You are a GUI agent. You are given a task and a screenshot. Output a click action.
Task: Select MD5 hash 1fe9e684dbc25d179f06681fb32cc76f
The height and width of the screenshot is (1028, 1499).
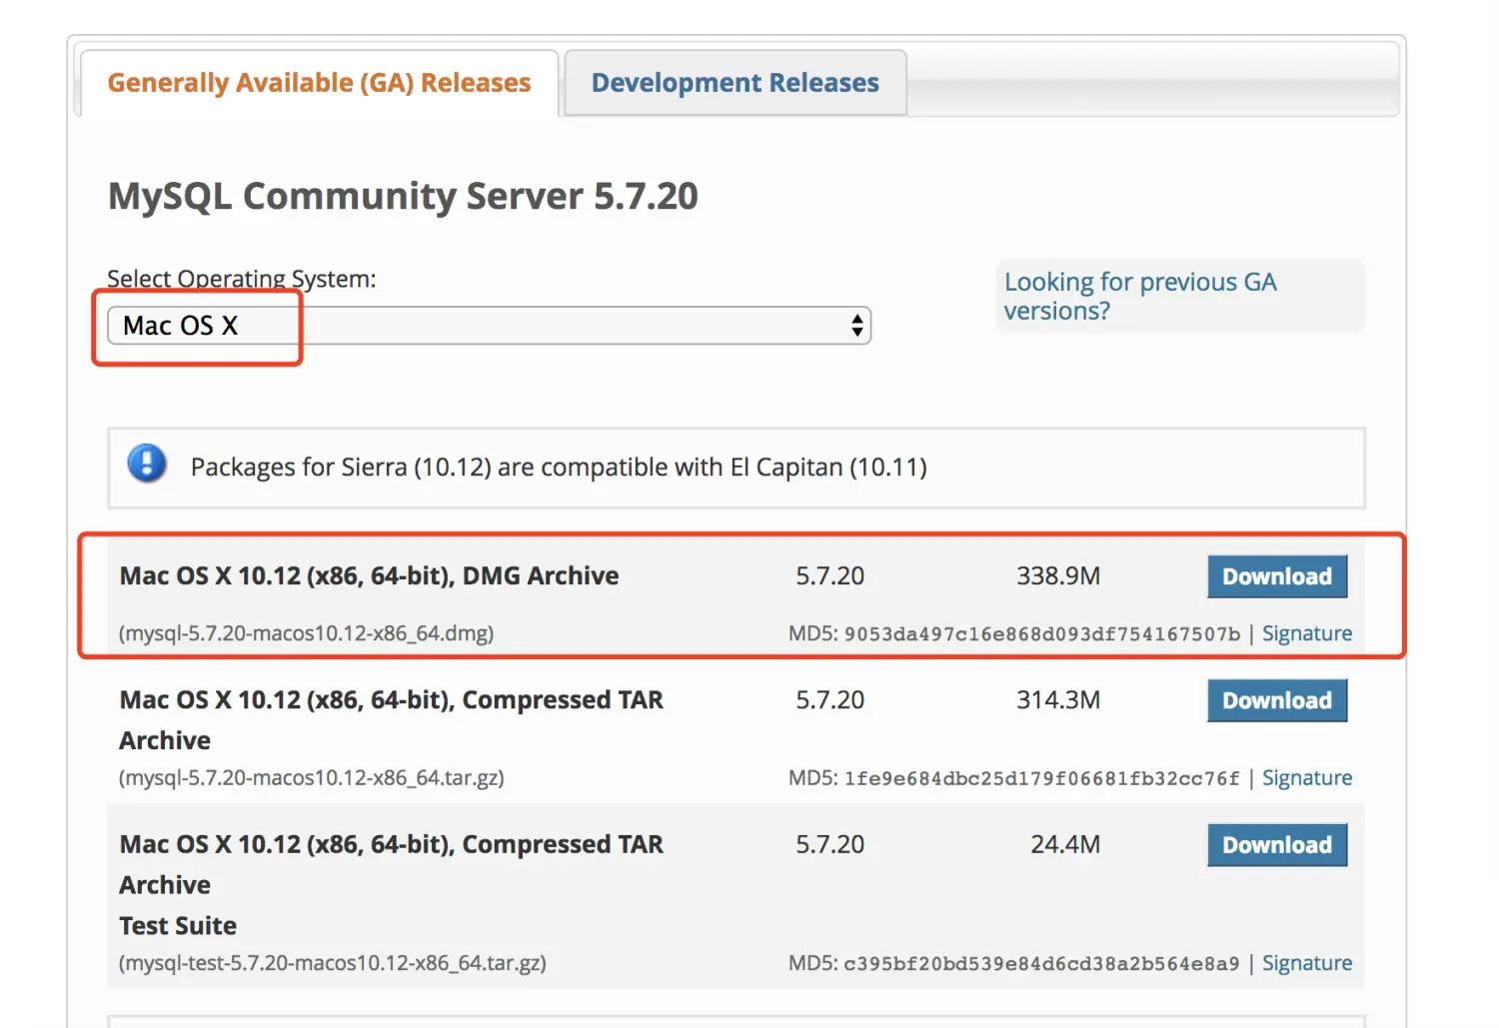[x=1041, y=778]
